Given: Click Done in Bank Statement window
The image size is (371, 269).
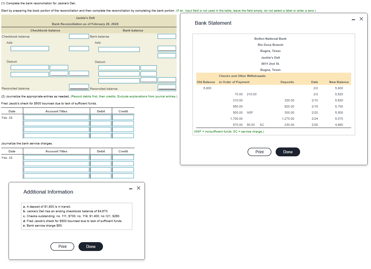Looking at the screenshot, I should click(x=288, y=152).
